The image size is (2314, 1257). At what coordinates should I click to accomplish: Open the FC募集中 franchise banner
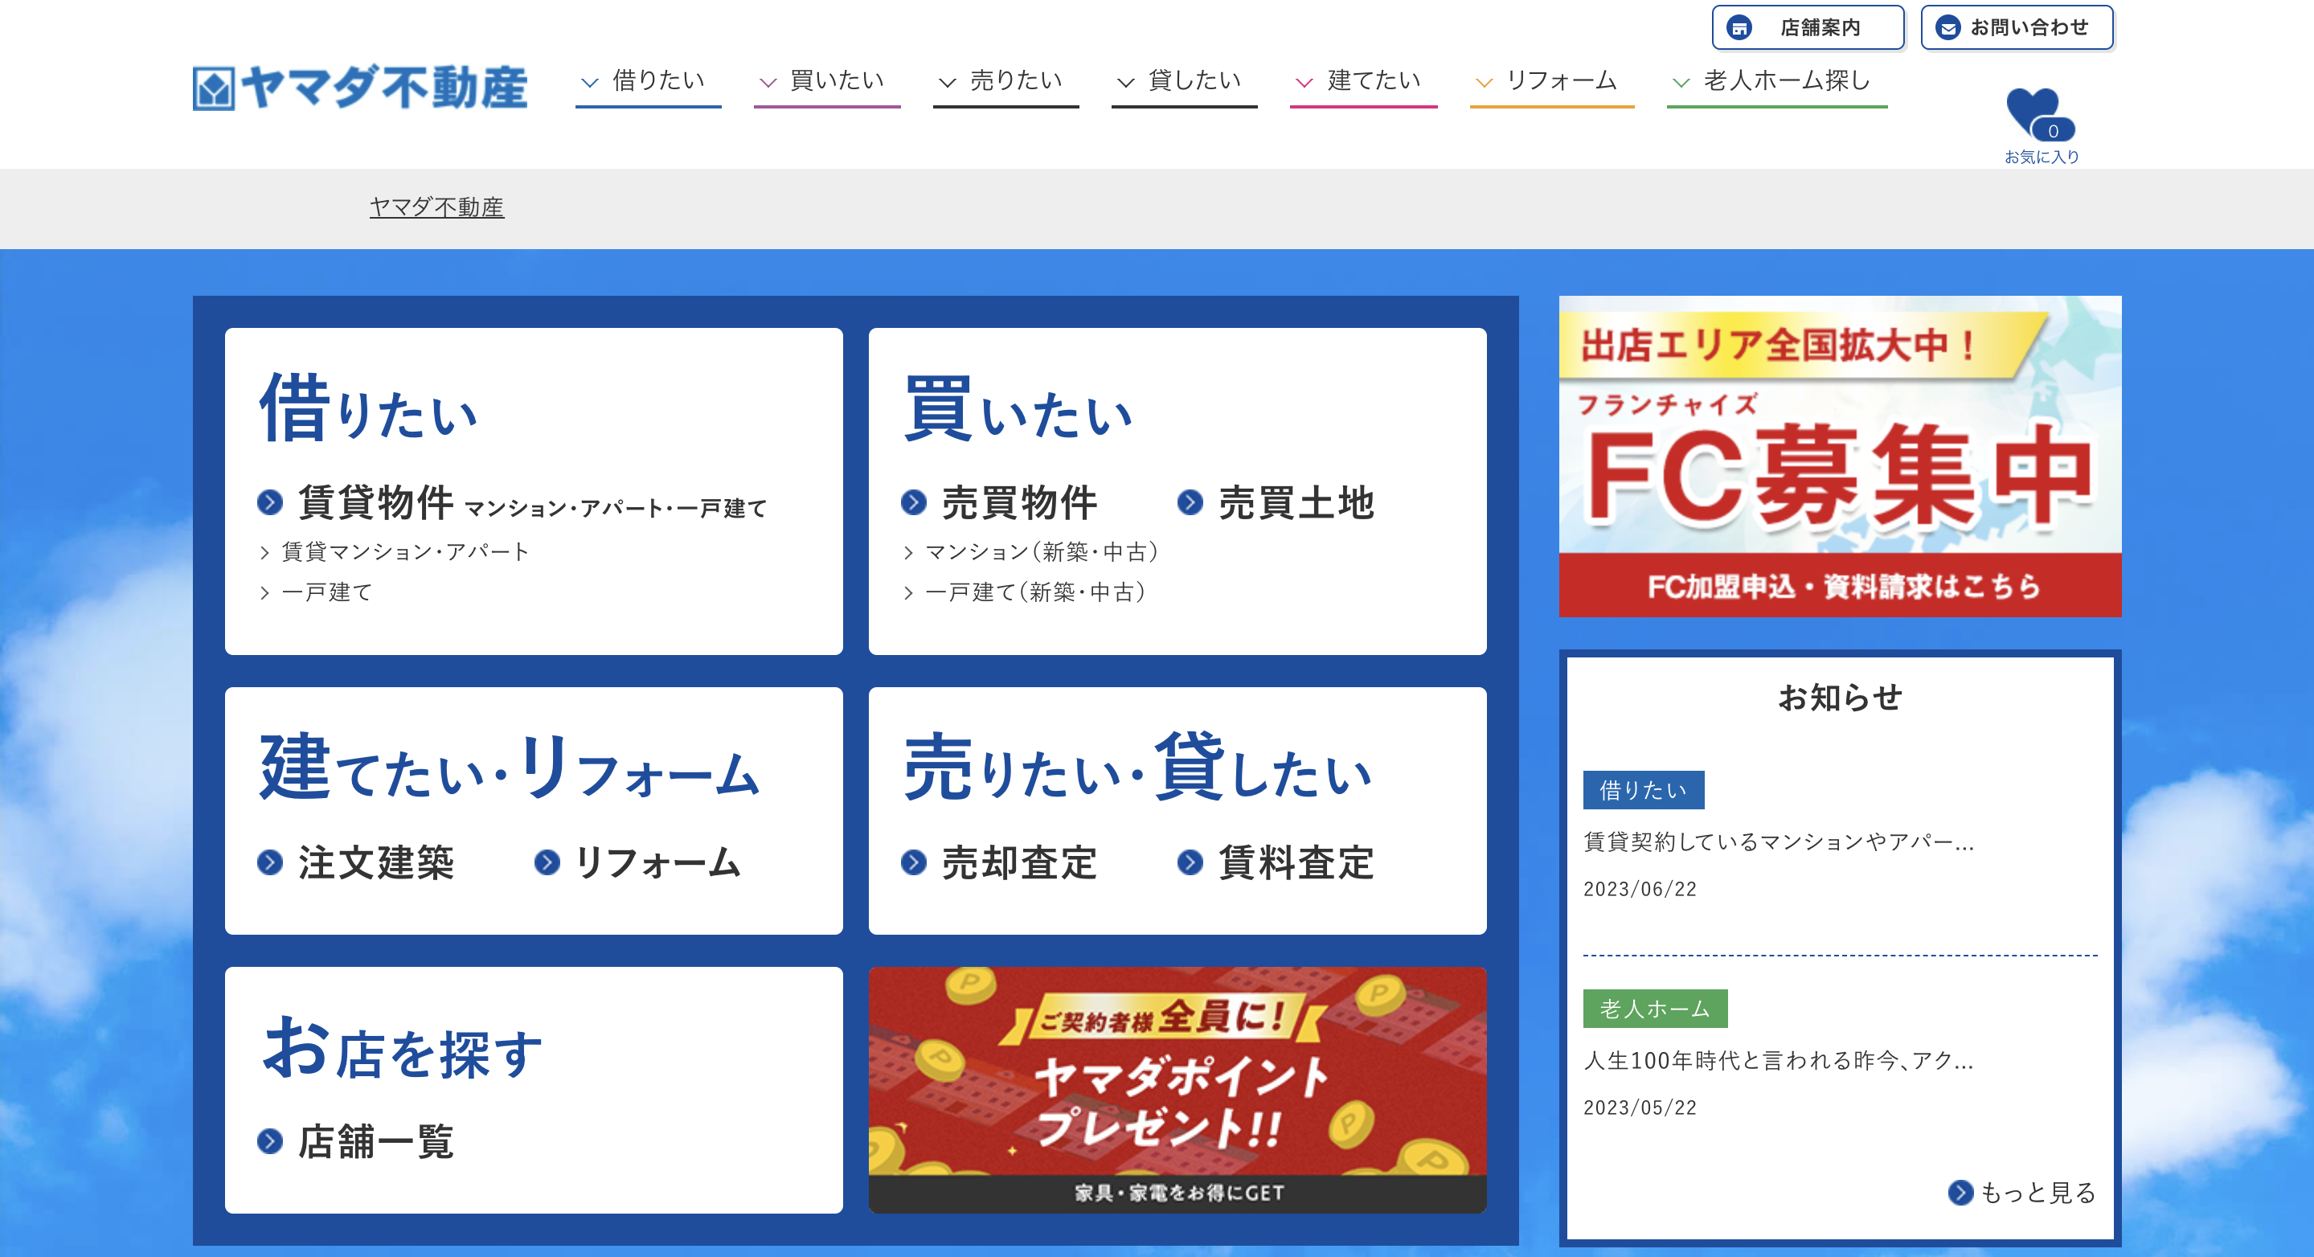pyautogui.click(x=1840, y=456)
